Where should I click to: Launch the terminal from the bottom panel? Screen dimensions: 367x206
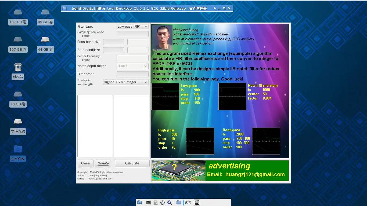click(149, 203)
